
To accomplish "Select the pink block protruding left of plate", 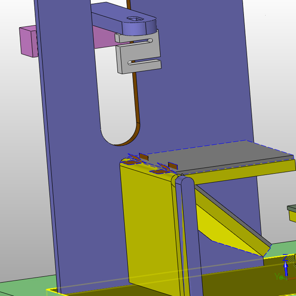I will tap(28, 41).
